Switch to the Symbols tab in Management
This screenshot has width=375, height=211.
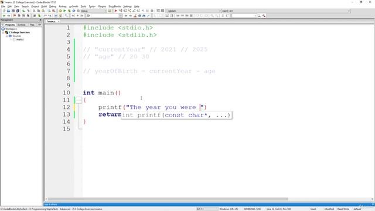(22, 25)
